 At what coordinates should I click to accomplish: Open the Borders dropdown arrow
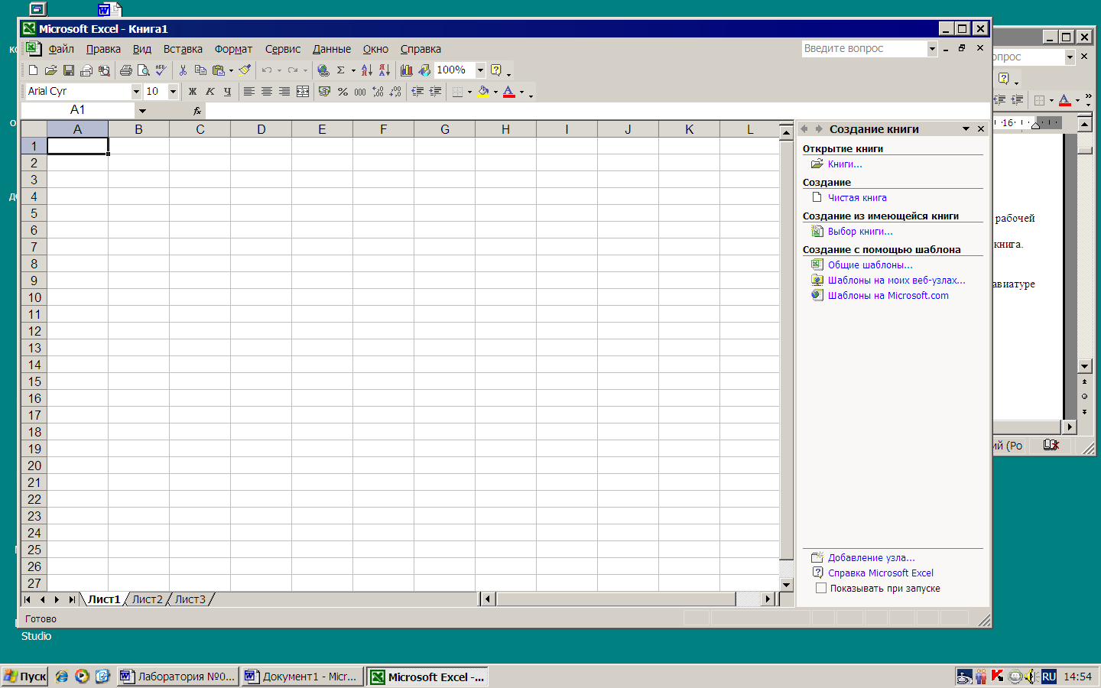tap(469, 92)
